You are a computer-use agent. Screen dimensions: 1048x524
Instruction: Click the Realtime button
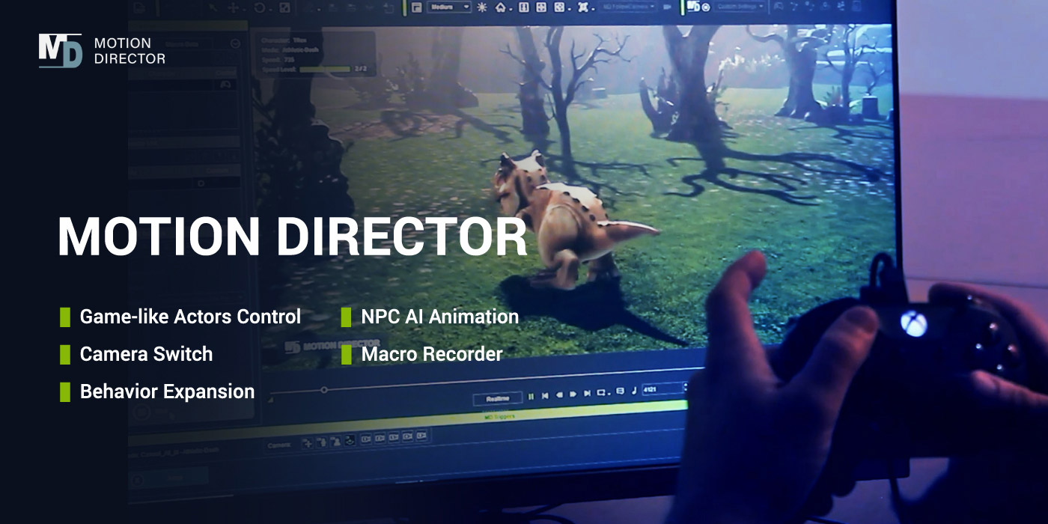pyautogui.click(x=498, y=398)
